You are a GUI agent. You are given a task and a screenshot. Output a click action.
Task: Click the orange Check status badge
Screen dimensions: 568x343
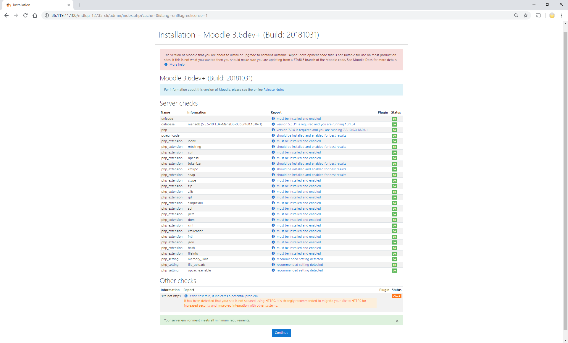[x=397, y=296]
